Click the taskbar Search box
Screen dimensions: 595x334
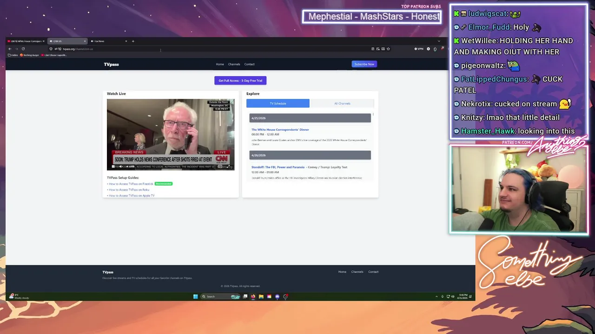click(221, 296)
